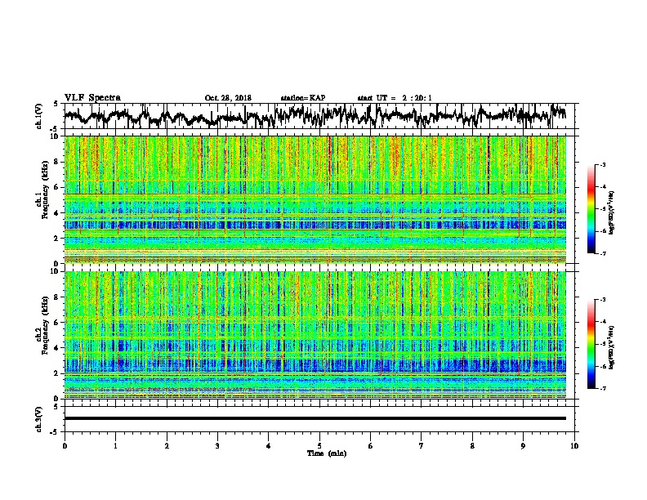
Task: Click the "station=KAP" label
Action: 303,98
